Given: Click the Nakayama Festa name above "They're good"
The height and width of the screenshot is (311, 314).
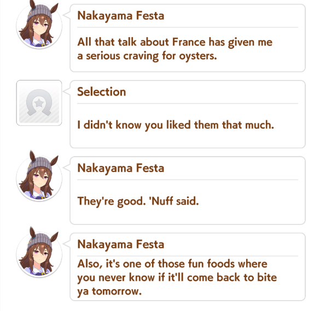Looking at the screenshot, I should (121, 168).
